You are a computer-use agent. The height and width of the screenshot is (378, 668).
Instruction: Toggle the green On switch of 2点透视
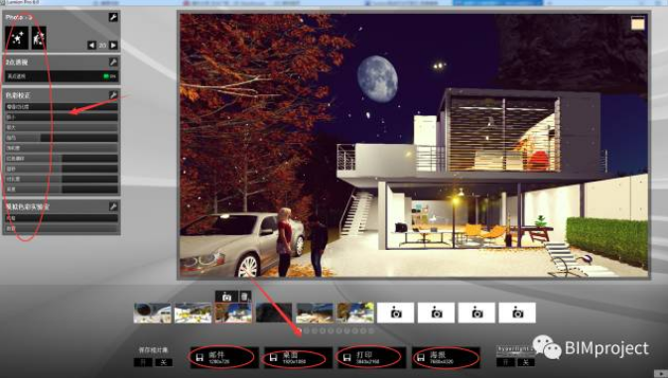(109, 76)
